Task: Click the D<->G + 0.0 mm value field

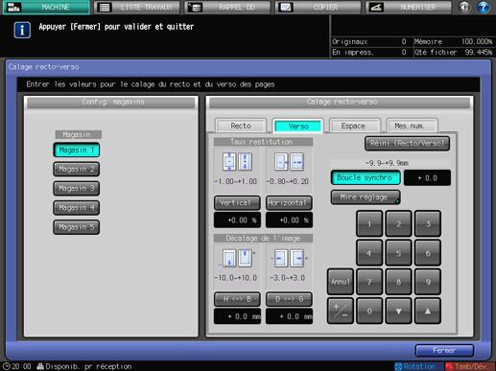Action: [x=289, y=316]
